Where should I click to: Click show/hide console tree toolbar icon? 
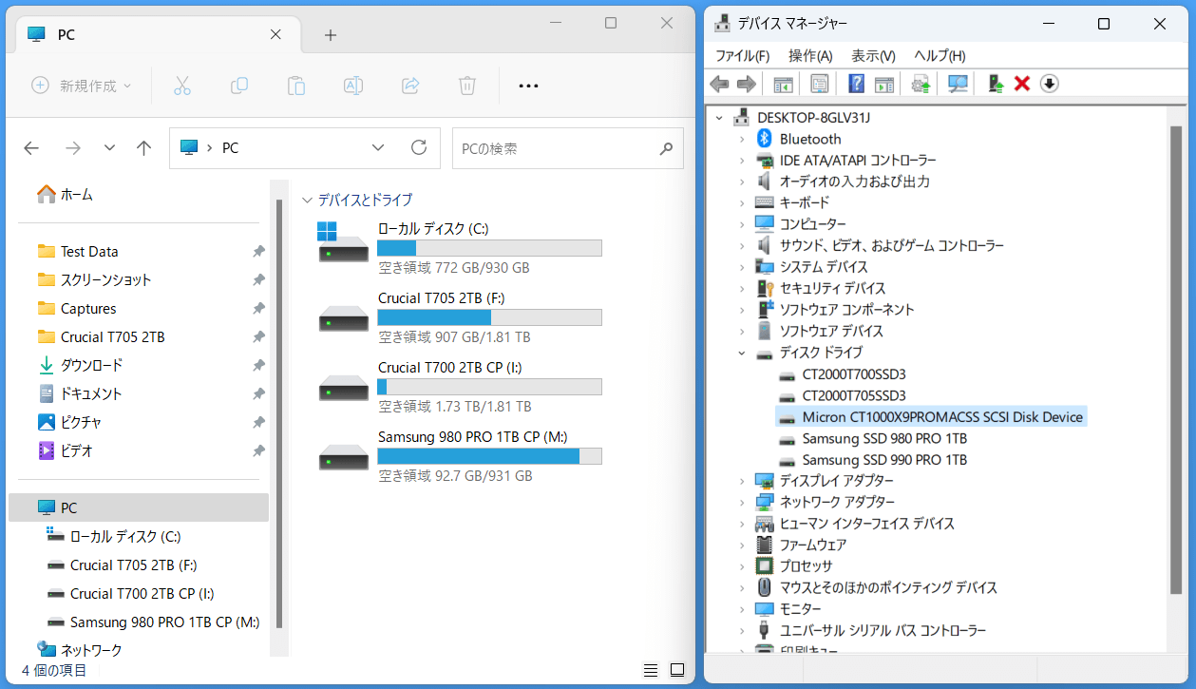(784, 85)
